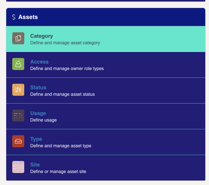Open the Access link
The width and height of the screenshot is (209, 185).
39,62
